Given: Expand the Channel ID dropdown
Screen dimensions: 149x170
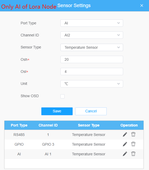Looking at the screenshot, I should click(x=92, y=35).
